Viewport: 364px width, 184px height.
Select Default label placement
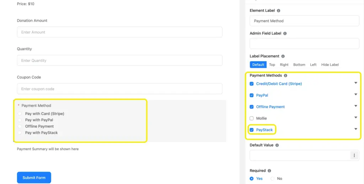[258, 65]
